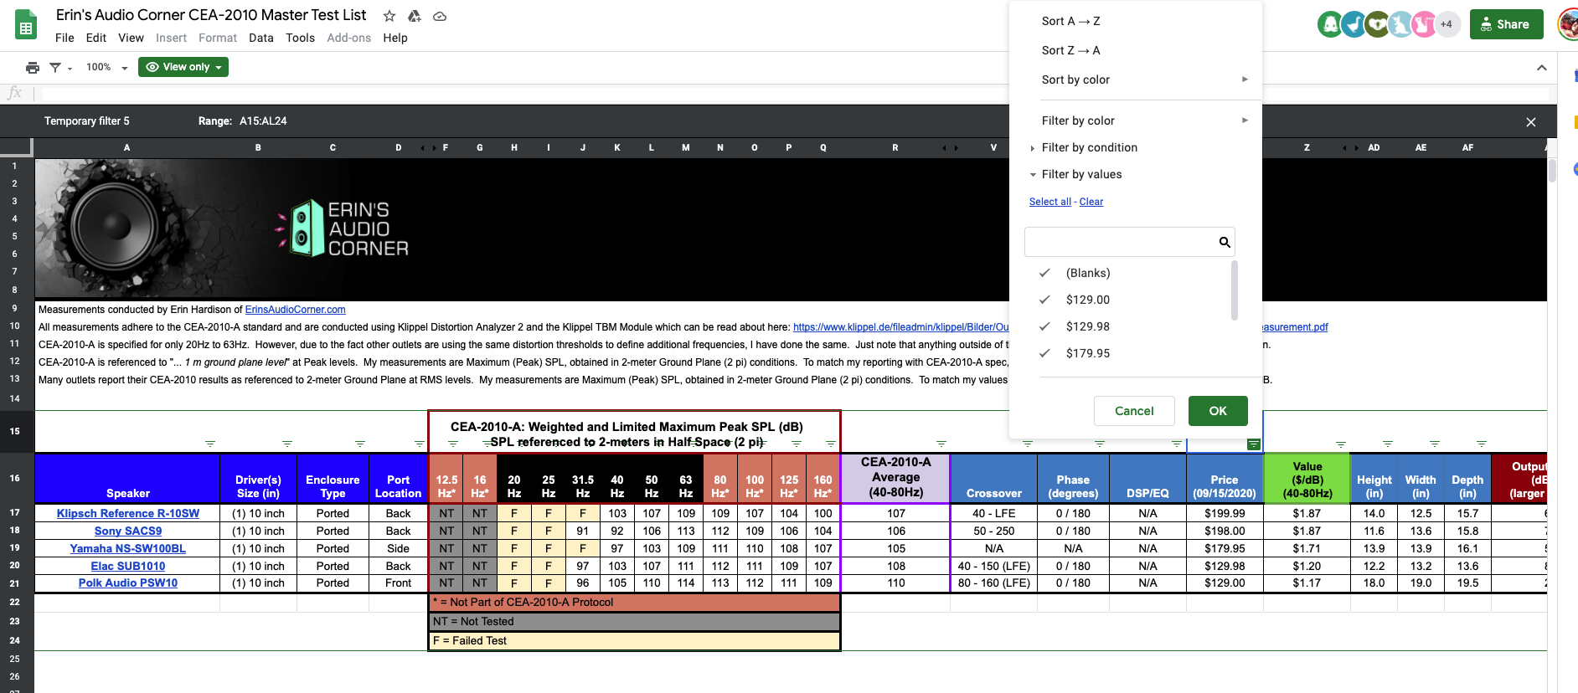Image resolution: width=1578 pixels, height=693 pixels.
Task: Click the Share button
Action: [1506, 24]
